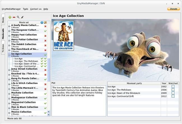Click the images column header icon
The width and height of the screenshot is (182, 124).
coord(45,22)
